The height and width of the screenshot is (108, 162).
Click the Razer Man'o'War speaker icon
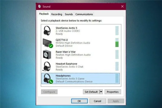point(47,55)
